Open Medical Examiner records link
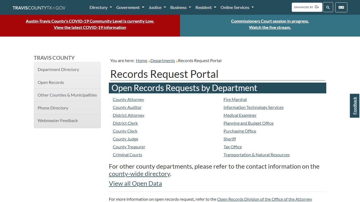The image size is (360, 202). (240, 115)
